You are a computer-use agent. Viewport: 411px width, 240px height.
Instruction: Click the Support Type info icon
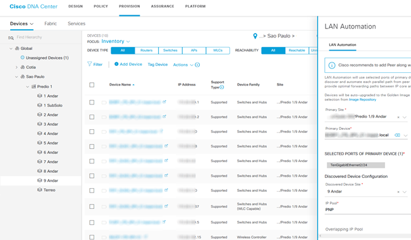[x=222, y=87]
